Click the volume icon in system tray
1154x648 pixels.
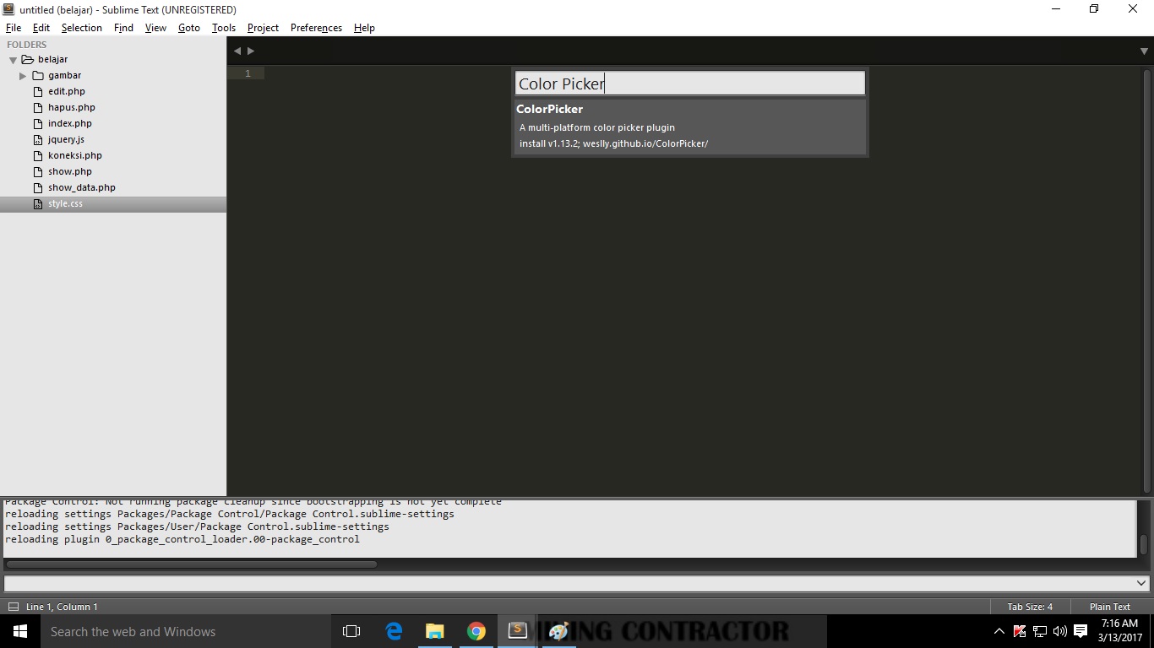1059,630
